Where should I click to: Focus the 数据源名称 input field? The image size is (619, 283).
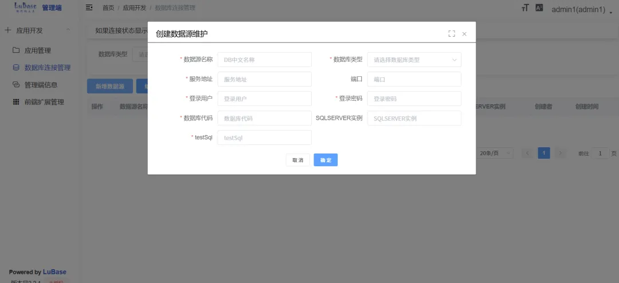[x=264, y=60]
